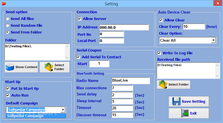223x123 pixels.
Task: Click Show Content button label
Action: tap(26, 67)
